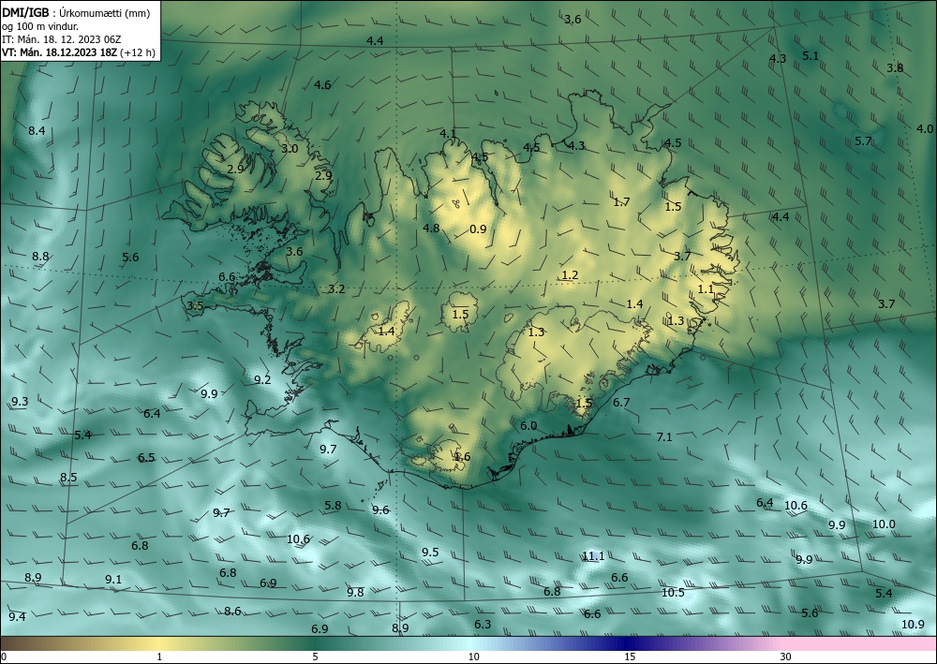This screenshot has height=664, width=937.
Task: Select the 9.3 value on the map
Action: (20, 401)
